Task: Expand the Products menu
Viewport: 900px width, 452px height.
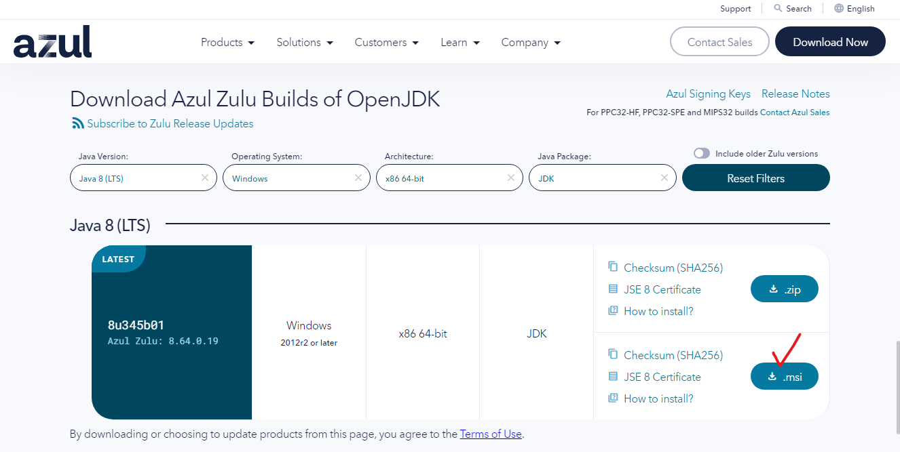Action: click(227, 42)
